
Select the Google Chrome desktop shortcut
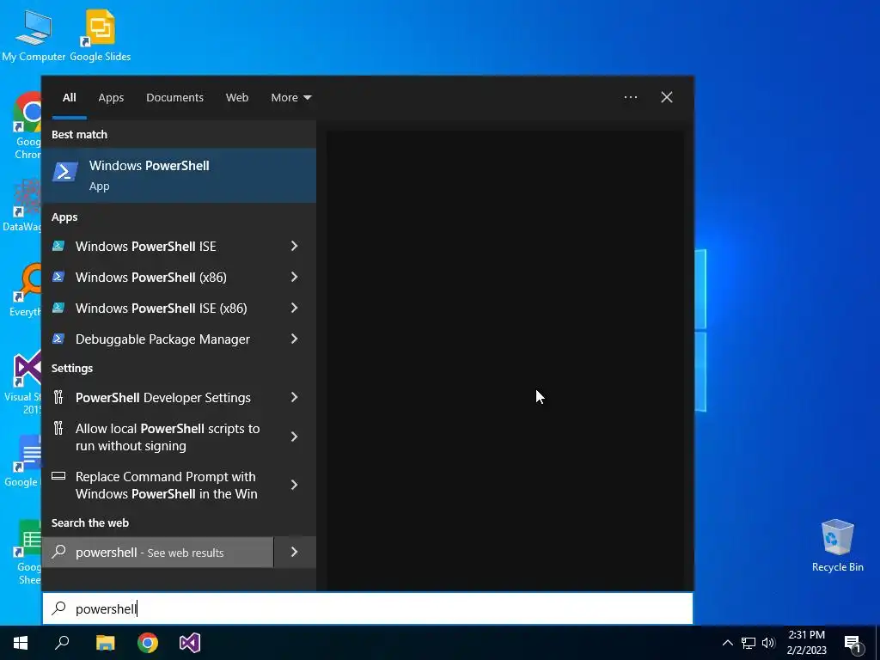tap(27, 126)
